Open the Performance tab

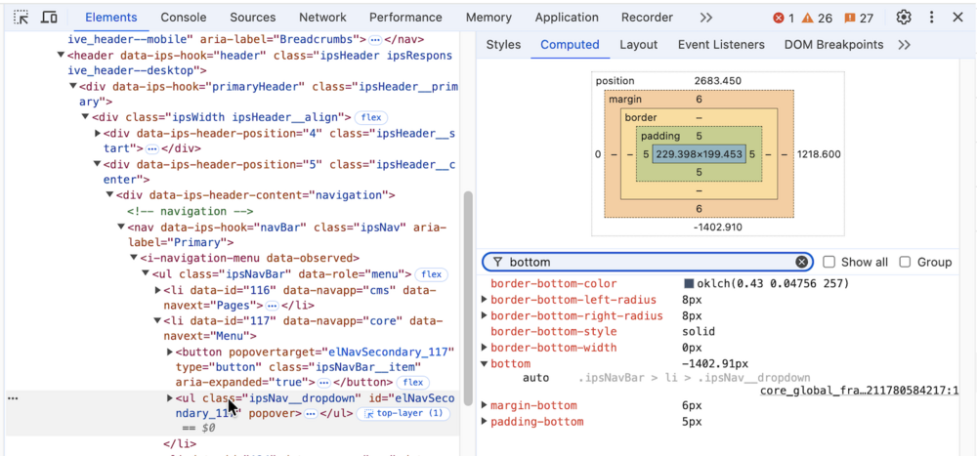405,18
